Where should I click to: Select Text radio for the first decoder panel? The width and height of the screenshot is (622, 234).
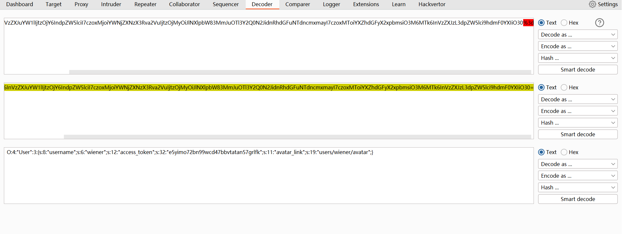541,23
